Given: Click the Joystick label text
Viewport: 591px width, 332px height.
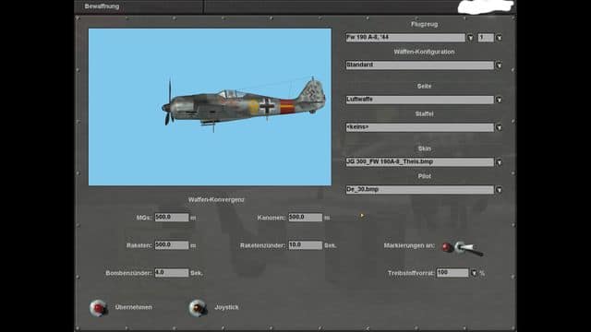Looking at the screenshot, I should point(226,307).
